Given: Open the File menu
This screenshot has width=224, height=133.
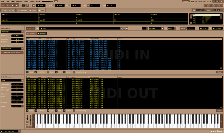Looking at the screenshot, I should pos(2,1).
